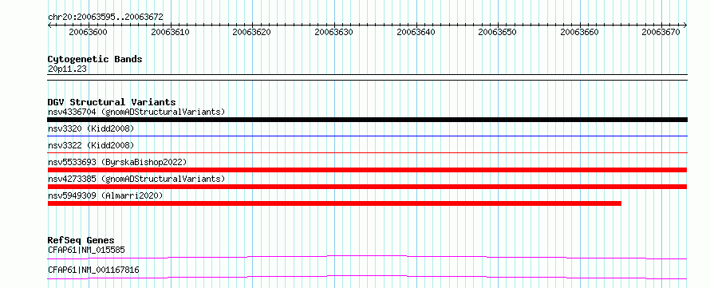Click the nsv3320 thin blue variant line

click(367, 136)
